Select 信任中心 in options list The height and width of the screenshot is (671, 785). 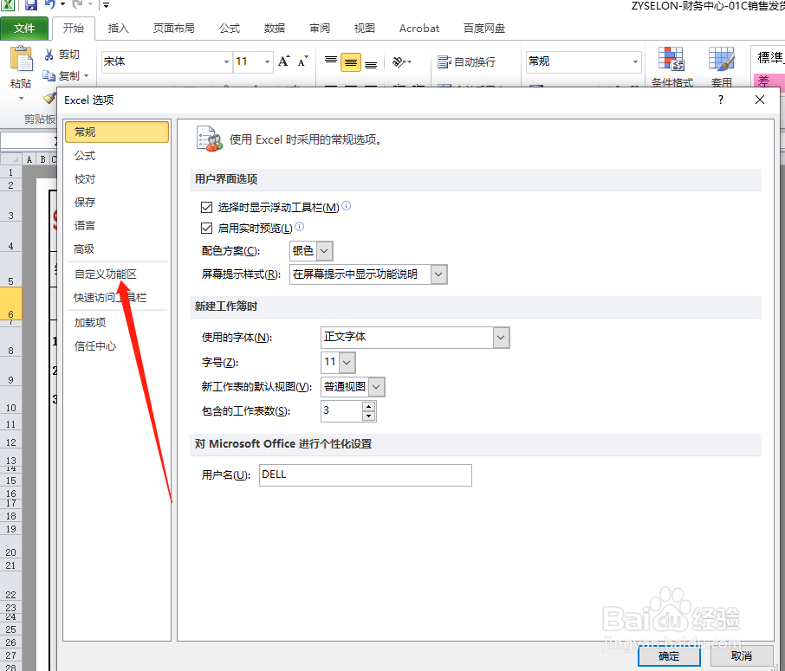tap(117, 346)
